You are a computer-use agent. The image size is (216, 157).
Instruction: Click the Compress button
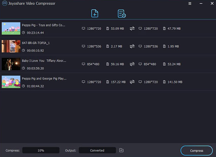pyautogui.click(x=197, y=151)
